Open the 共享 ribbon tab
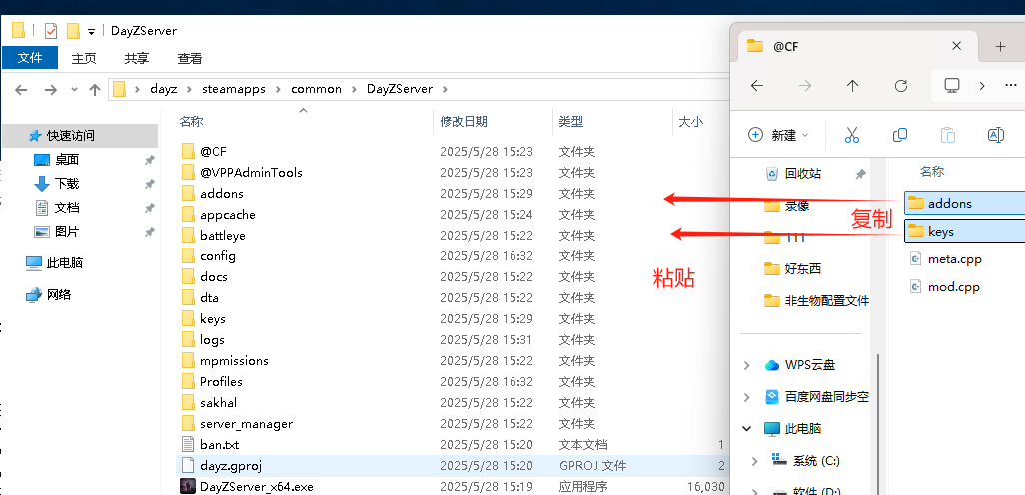 pos(137,58)
